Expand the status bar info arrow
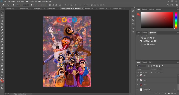 click(x=31, y=94)
